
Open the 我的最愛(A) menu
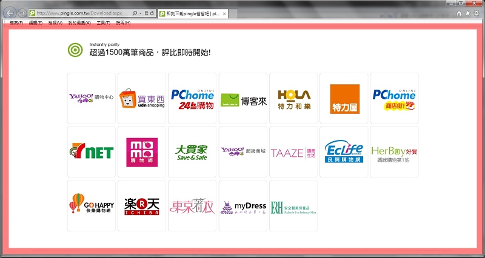(79, 23)
